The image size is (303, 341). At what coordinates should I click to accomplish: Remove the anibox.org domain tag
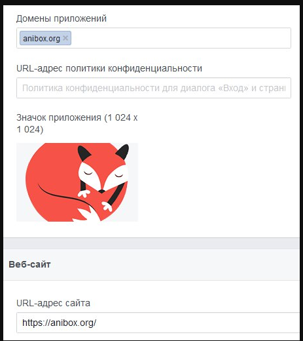65,38
